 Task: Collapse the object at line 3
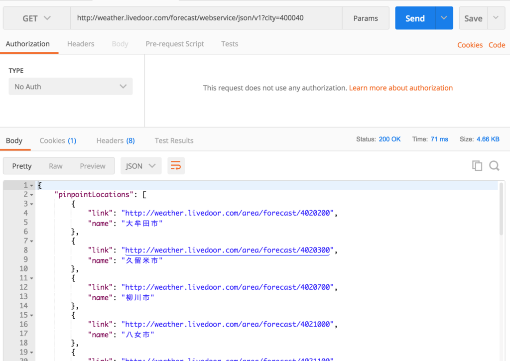tap(31, 204)
